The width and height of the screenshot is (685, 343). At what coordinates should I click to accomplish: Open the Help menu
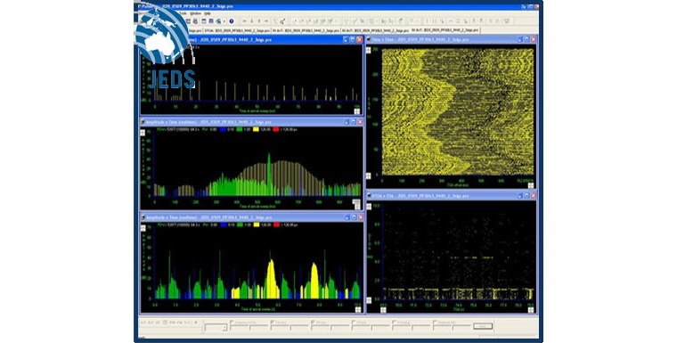208,13
